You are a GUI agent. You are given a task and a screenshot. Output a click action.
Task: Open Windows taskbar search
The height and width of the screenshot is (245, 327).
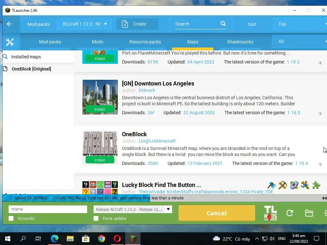coord(23,239)
